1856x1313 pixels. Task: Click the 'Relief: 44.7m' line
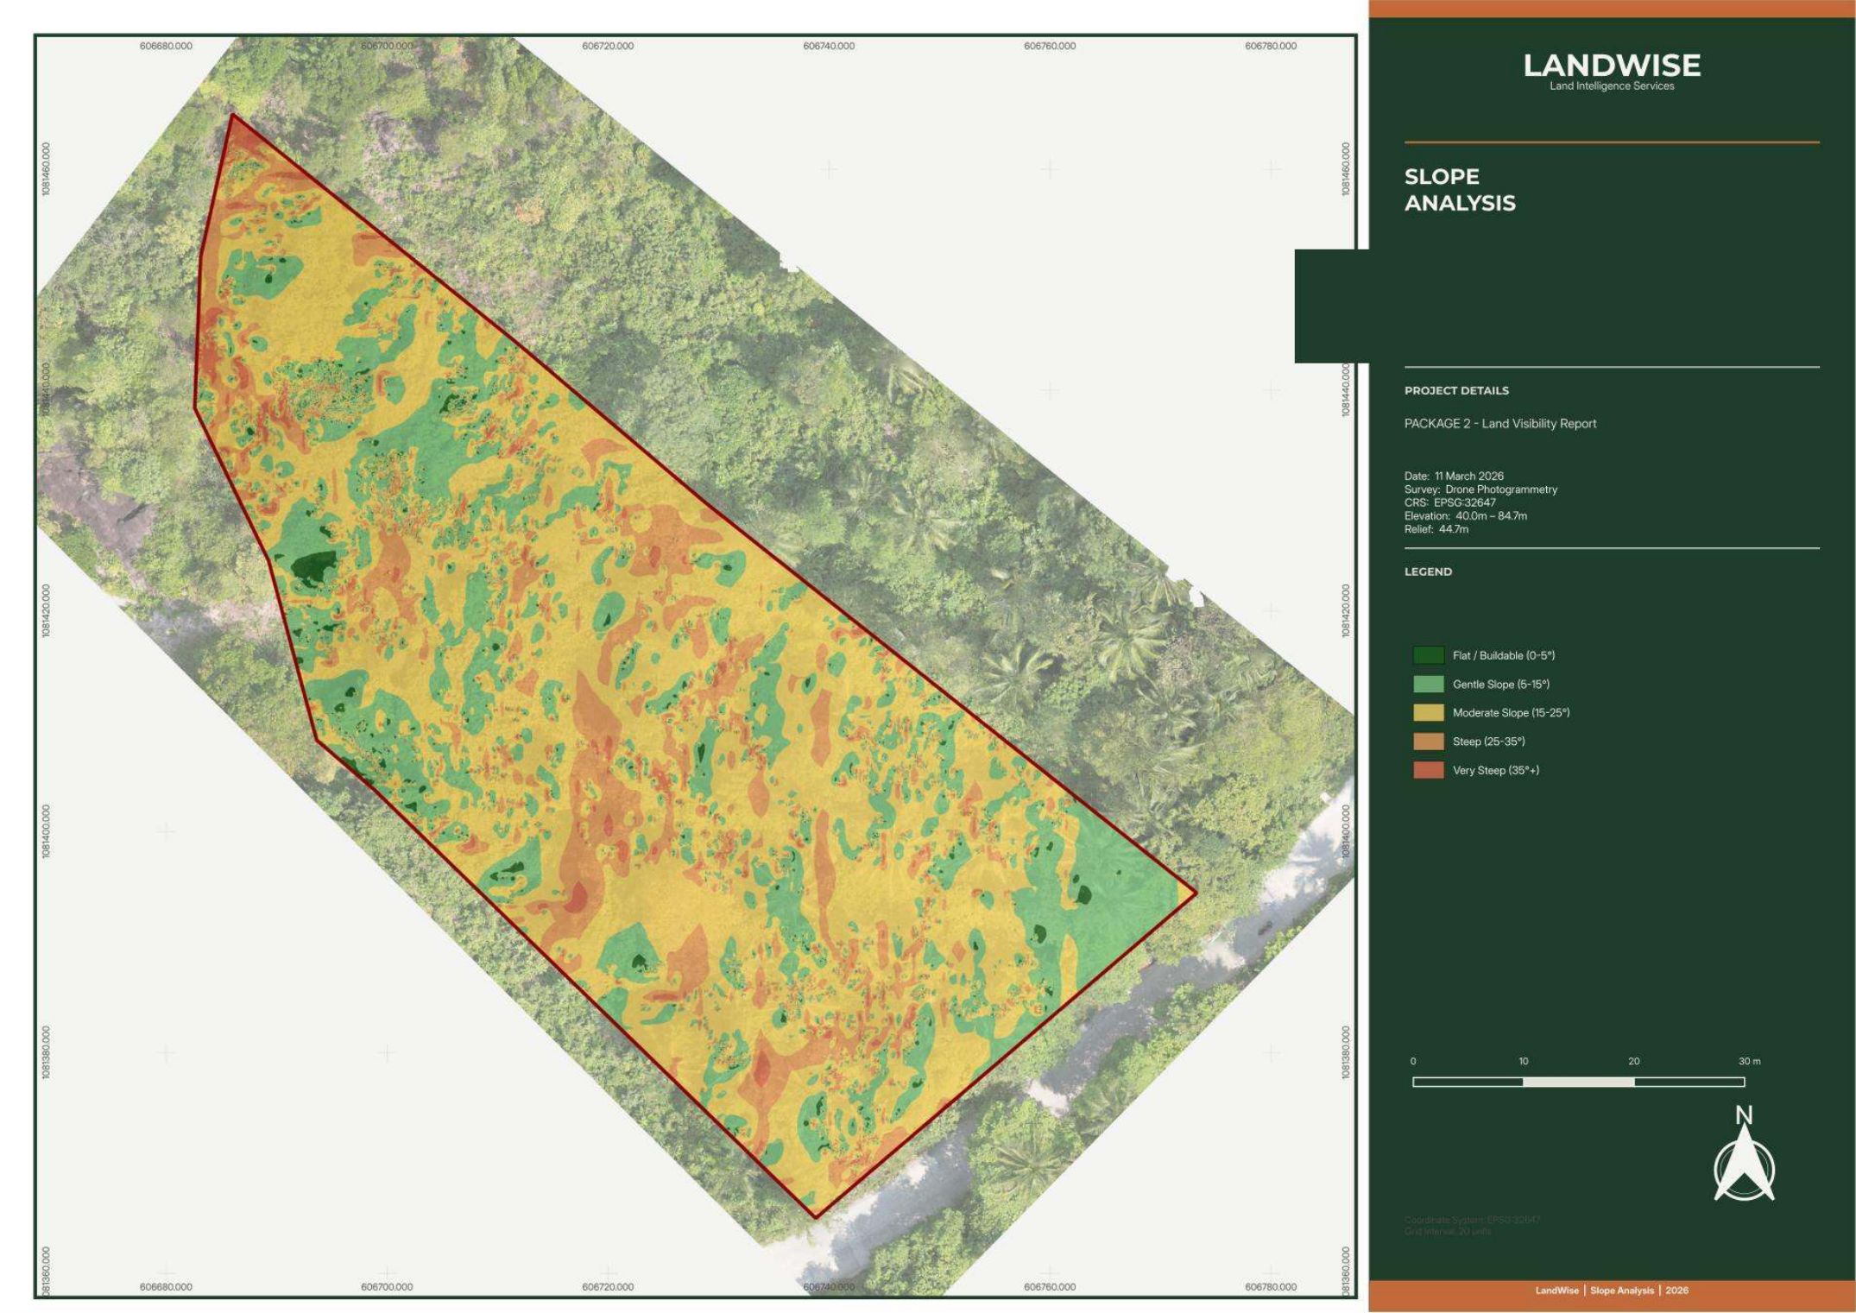(1436, 528)
